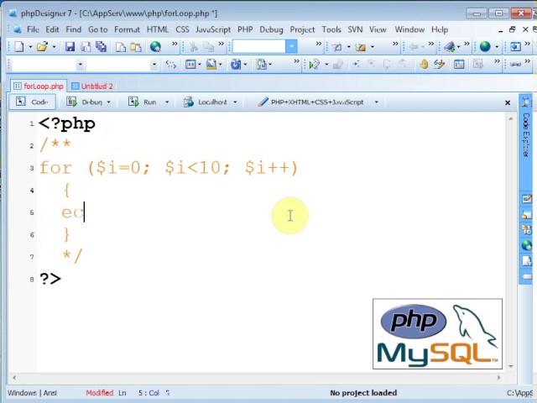Click the Code view button
Viewport: 537px width, 403px height.
[32, 102]
